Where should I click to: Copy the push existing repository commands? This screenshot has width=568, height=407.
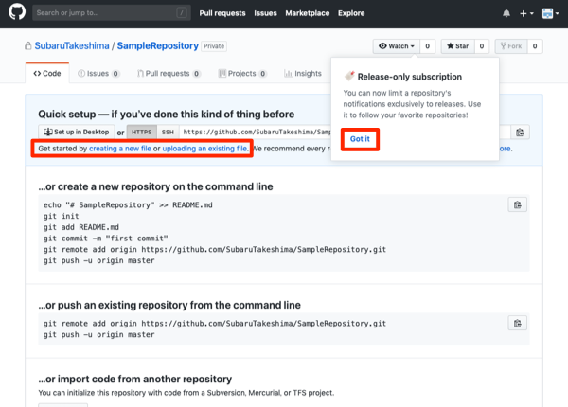[517, 323]
